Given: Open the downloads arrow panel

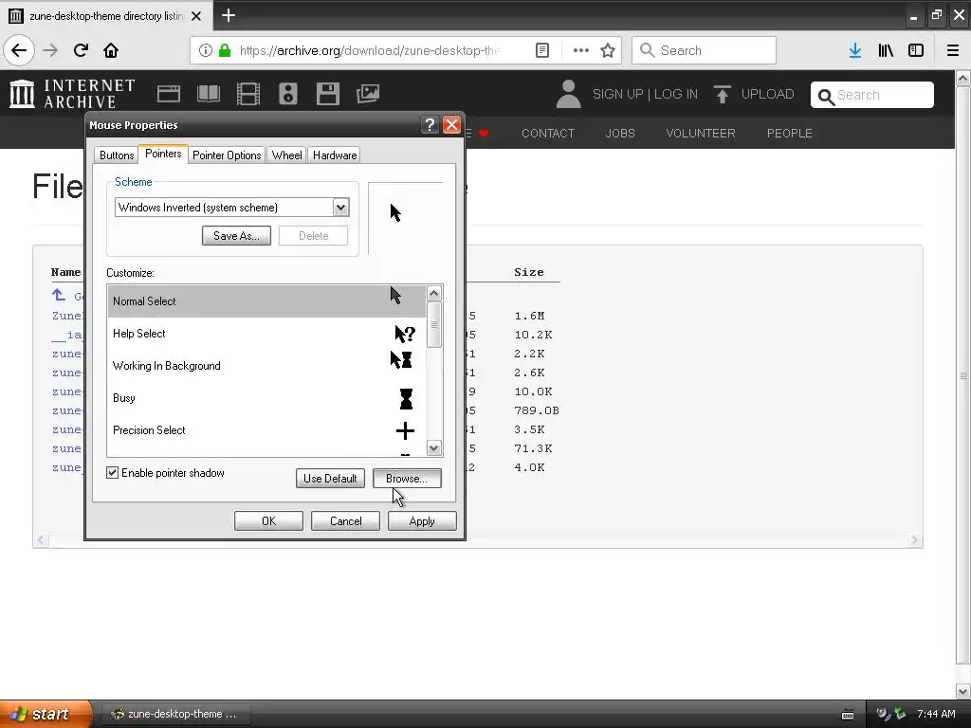Looking at the screenshot, I should pos(855,50).
